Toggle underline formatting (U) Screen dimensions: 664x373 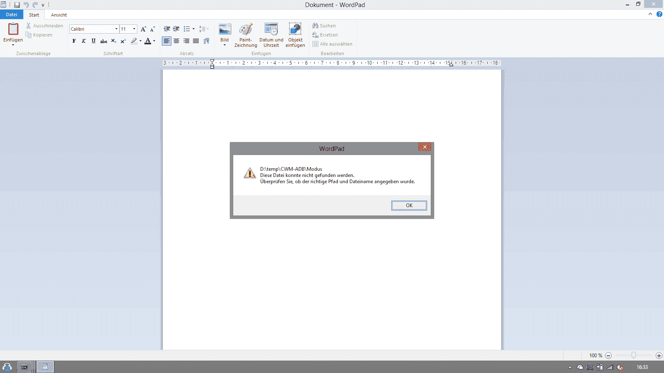[93, 41]
